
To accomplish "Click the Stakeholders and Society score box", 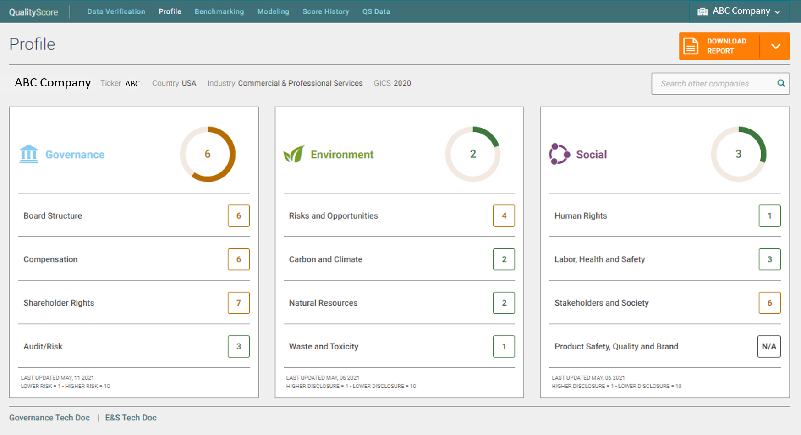I will coord(770,303).
